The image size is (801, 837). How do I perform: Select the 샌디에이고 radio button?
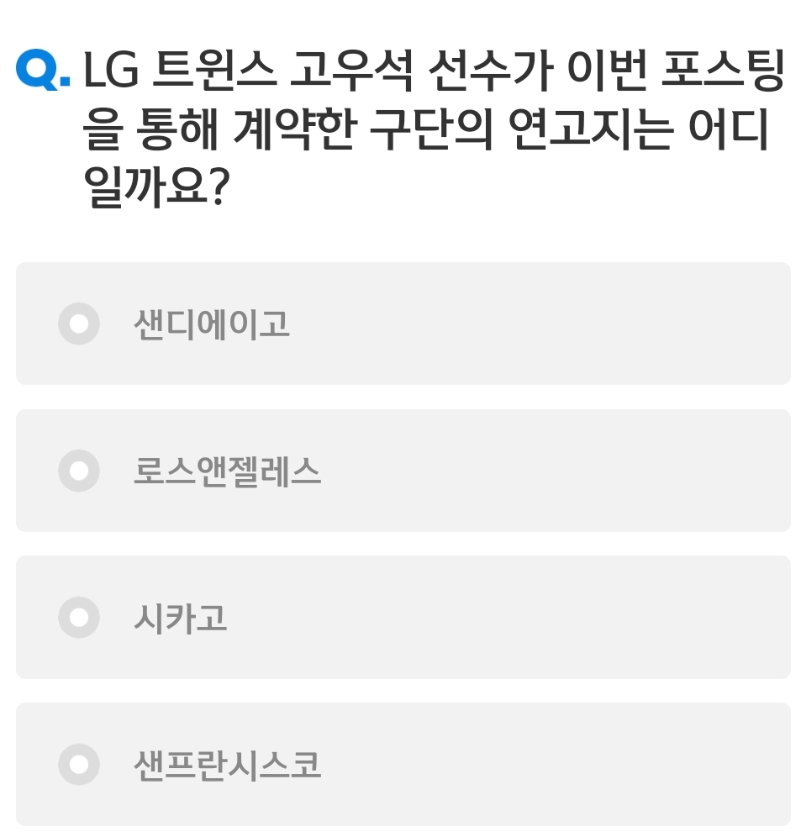coord(79,324)
